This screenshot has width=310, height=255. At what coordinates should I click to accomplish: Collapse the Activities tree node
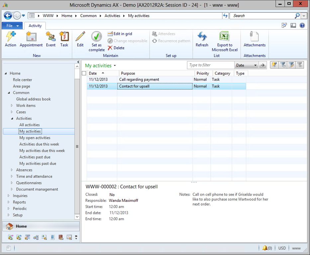pyautogui.click(x=12, y=119)
